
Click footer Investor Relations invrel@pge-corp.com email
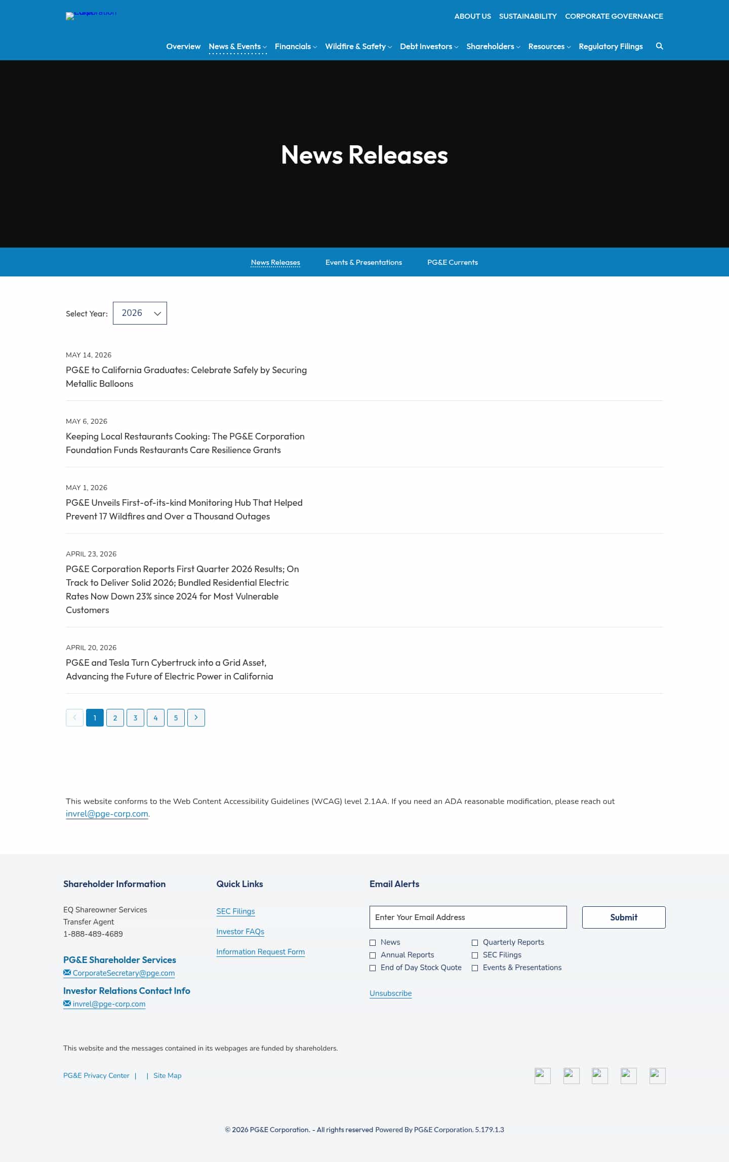point(104,1004)
